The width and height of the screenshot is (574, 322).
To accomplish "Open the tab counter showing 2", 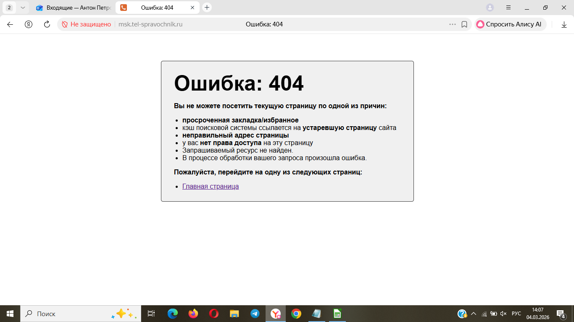I will point(9,8).
